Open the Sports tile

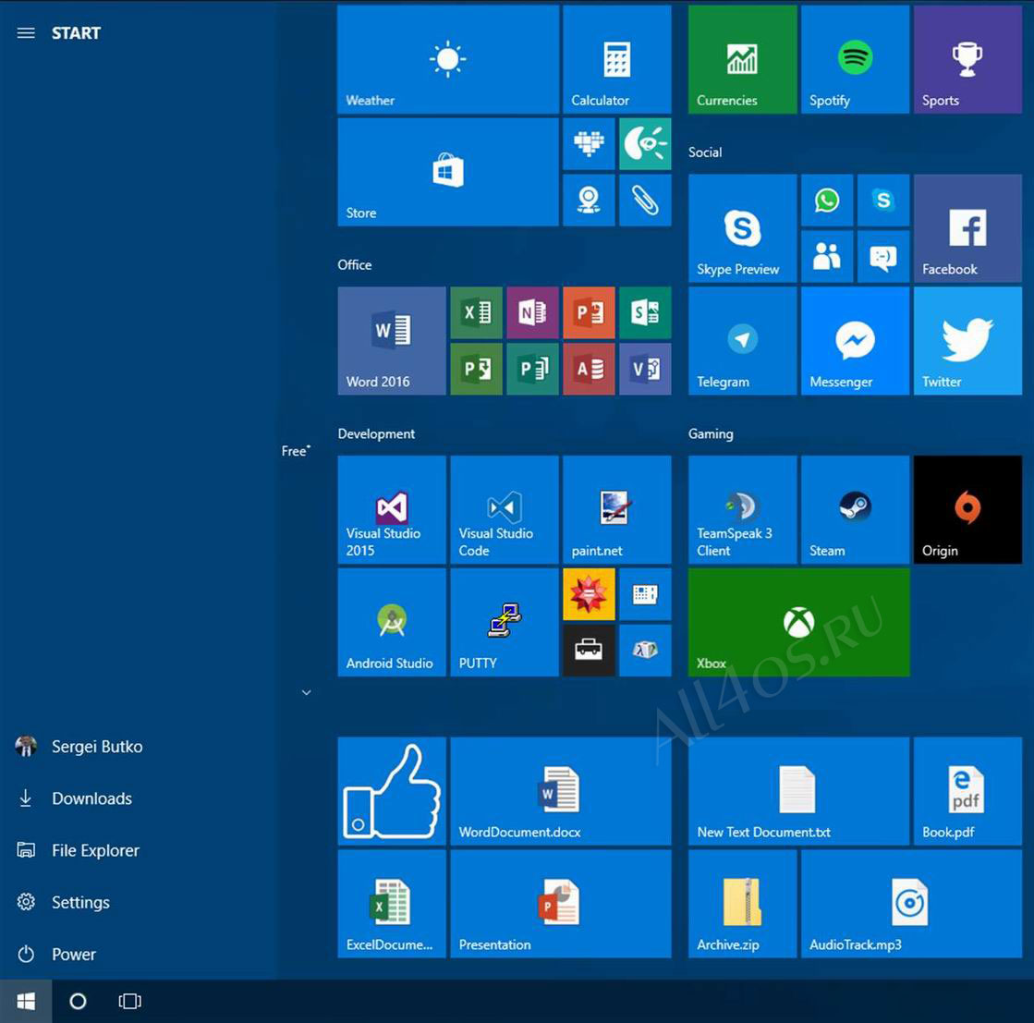tap(967, 59)
